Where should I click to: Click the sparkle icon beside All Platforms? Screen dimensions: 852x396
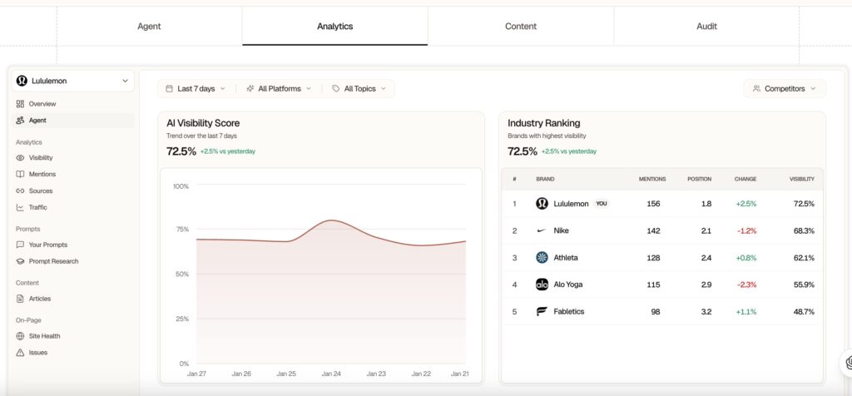250,88
